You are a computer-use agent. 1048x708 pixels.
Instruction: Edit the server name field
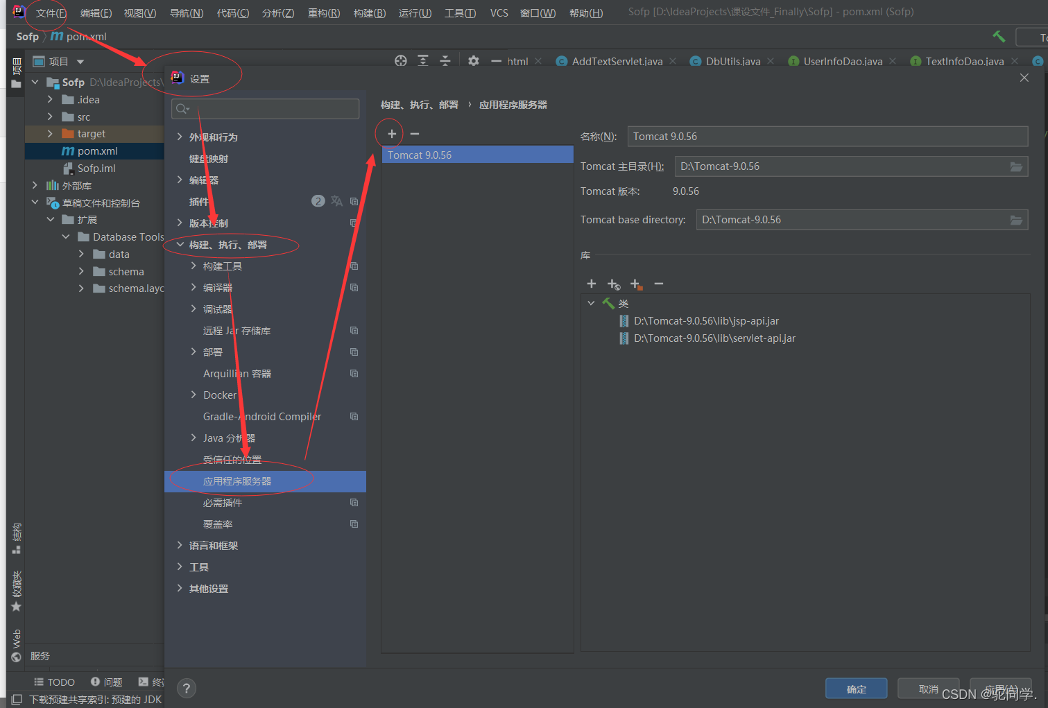coord(827,137)
